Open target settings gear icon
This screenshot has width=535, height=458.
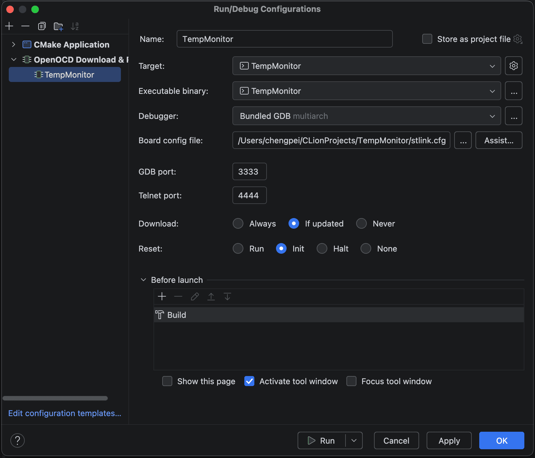click(x=513, y=66)
